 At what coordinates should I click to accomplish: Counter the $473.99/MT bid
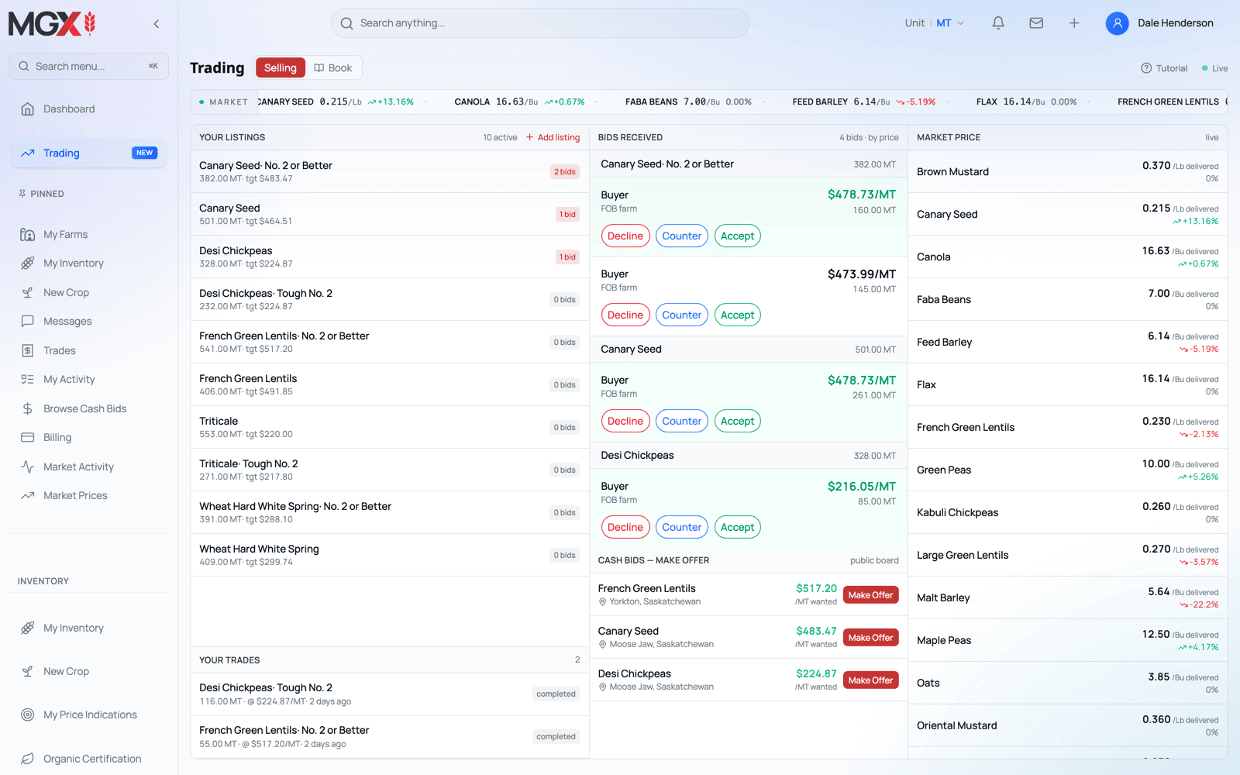682,315
